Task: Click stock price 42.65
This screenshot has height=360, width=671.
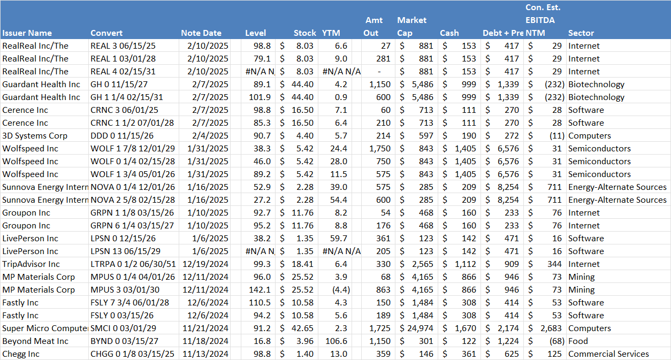Action: click(x=303, y=328)
